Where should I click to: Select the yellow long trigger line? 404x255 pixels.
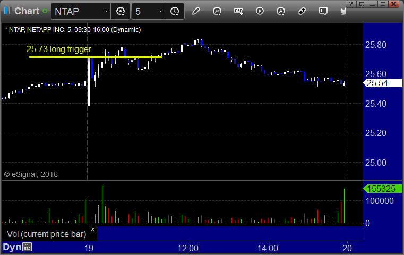[x=96, y=57]
